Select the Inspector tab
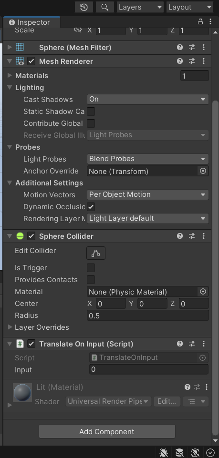Screen dimensions: 219x458 [31, 22]
